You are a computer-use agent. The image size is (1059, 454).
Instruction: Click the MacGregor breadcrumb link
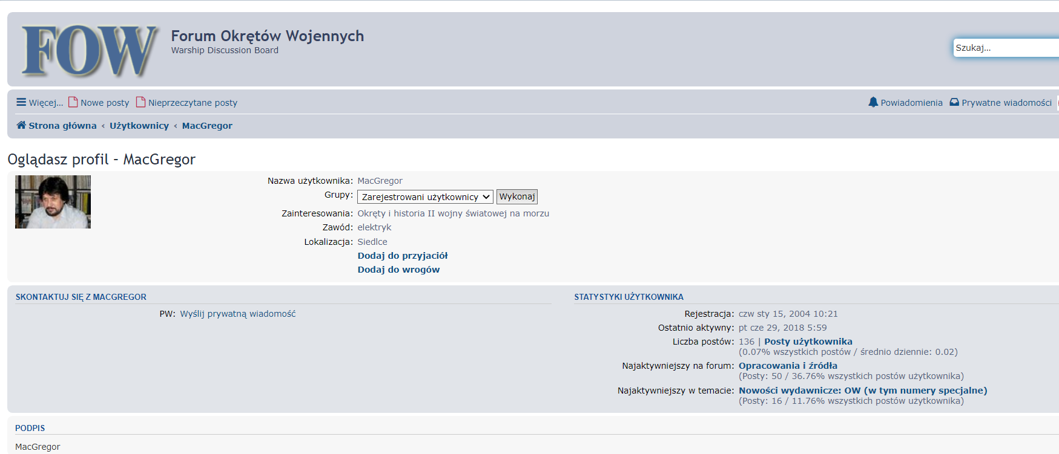point(207,126)
